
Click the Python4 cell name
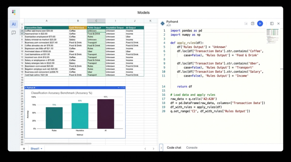(x=172, y=22)
